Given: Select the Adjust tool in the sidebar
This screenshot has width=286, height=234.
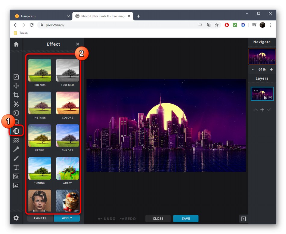Looking at the screenshot, I should click(x=16, y=113).
